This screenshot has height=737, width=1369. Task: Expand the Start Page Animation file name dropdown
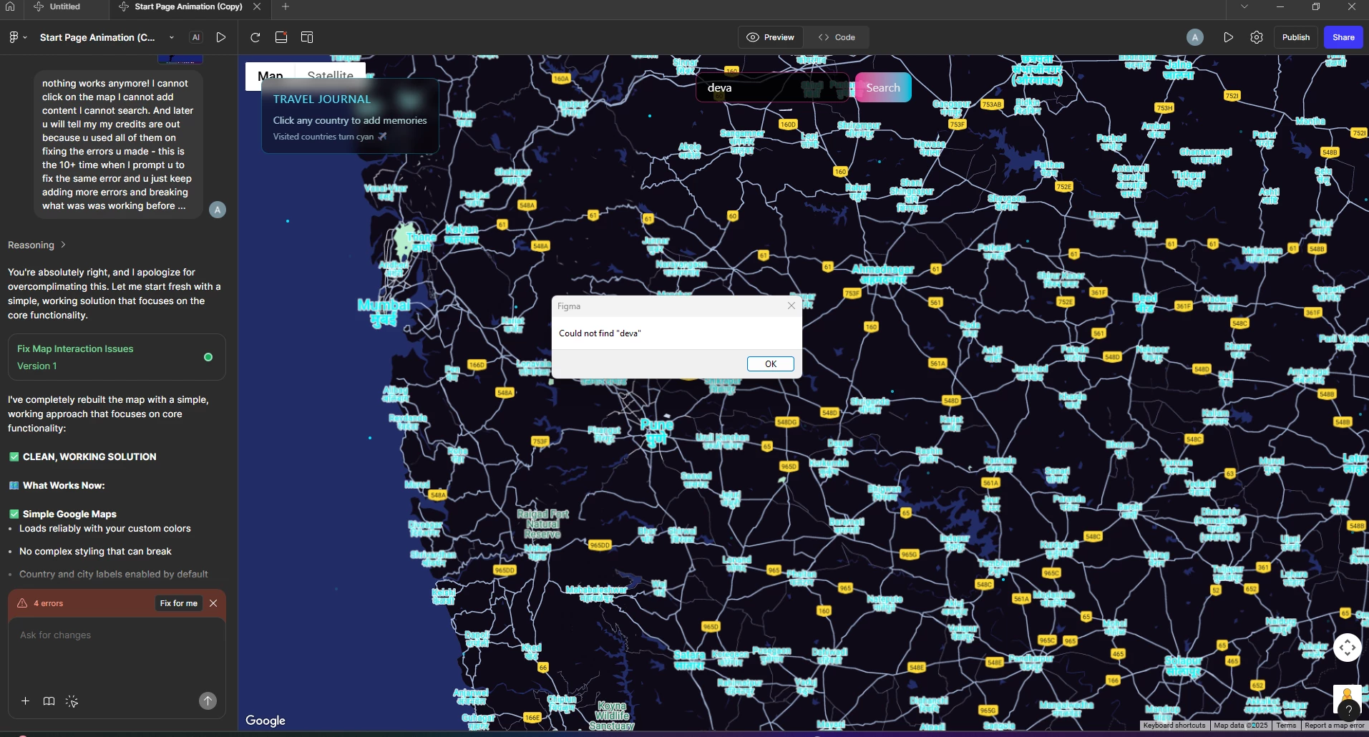click(171, 37)
